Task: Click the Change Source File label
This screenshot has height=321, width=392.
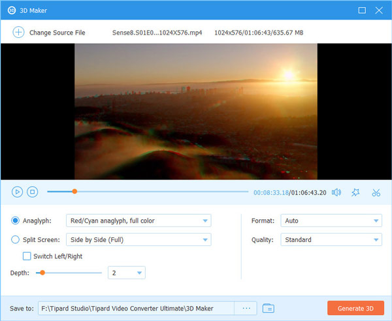Action: pos(57,33)
